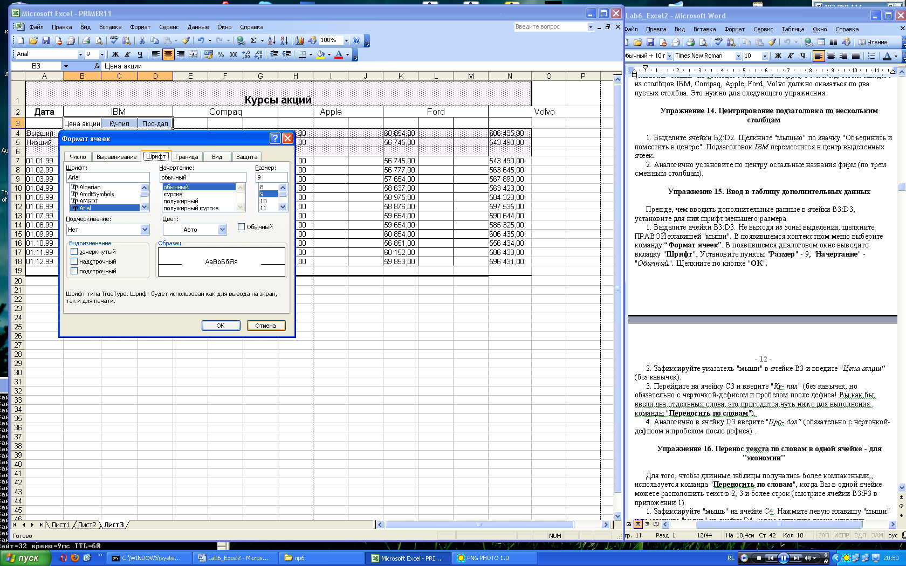Click the Размер size input field
The width and height of the screenshot is (906, 566).
271,177
